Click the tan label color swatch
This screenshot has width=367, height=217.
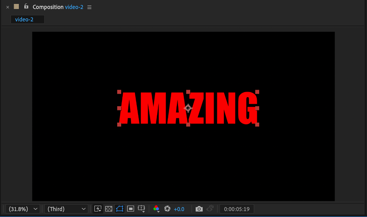(x=16, y=7)
